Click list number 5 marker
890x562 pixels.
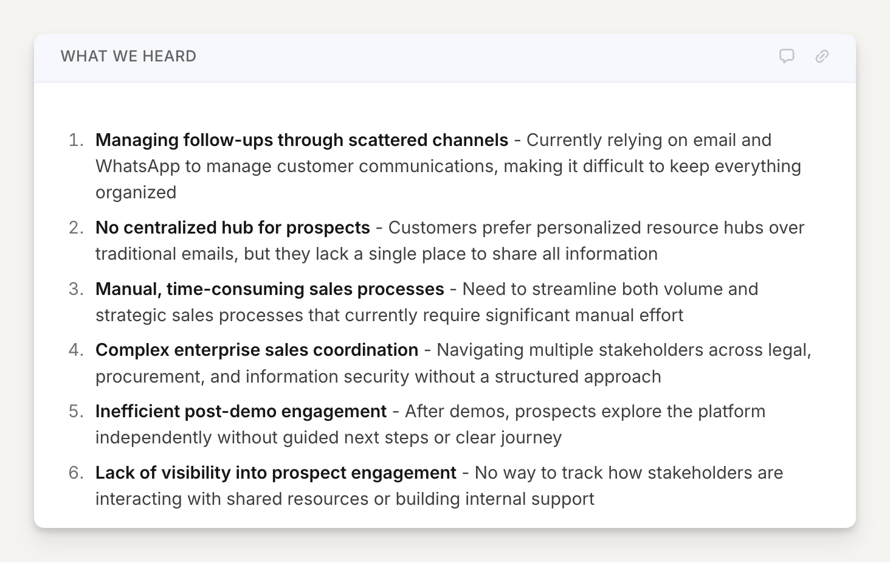pyautogui.click(x=75, y=412)
